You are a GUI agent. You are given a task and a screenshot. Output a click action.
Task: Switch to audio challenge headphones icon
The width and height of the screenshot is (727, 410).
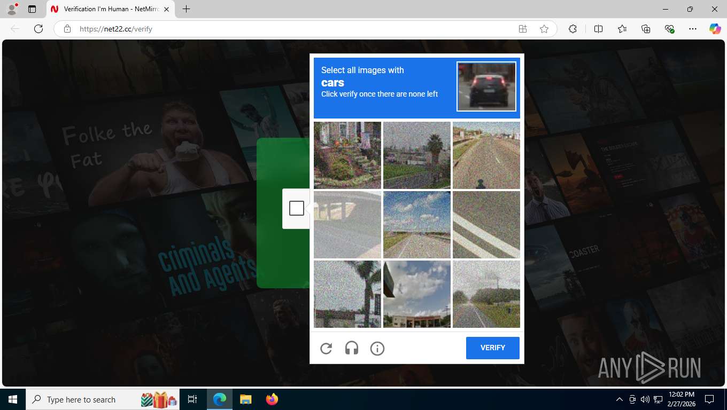pos(352,349)
